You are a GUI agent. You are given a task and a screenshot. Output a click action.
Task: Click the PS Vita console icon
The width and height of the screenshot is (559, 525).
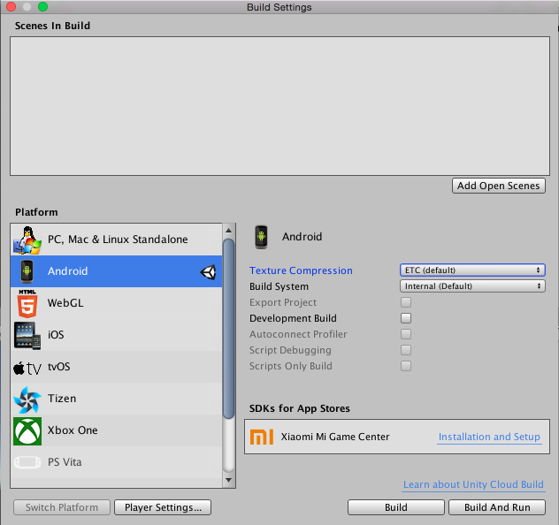(27, 462)
